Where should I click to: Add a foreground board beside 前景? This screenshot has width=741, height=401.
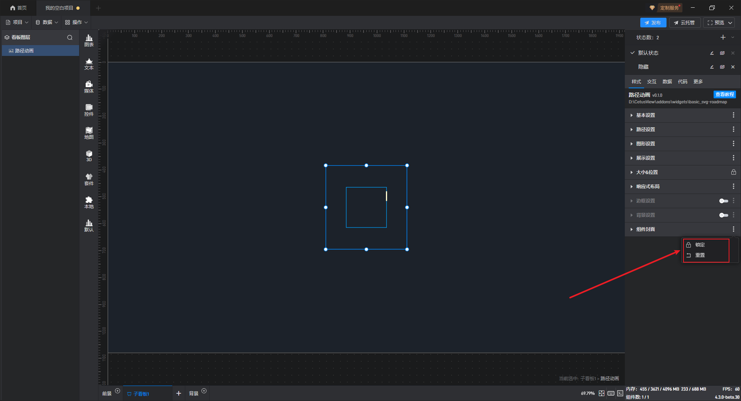click(118, 391)
